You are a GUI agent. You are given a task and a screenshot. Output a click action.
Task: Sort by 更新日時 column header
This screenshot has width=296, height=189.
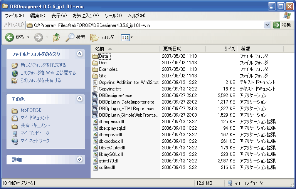tap(183, 49)
